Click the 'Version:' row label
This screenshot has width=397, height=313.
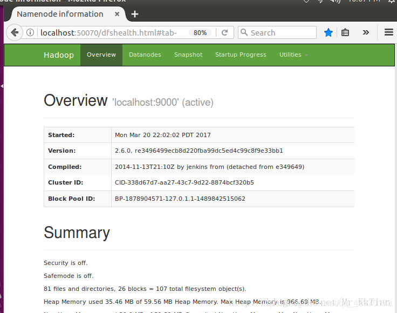coord(62,151)
